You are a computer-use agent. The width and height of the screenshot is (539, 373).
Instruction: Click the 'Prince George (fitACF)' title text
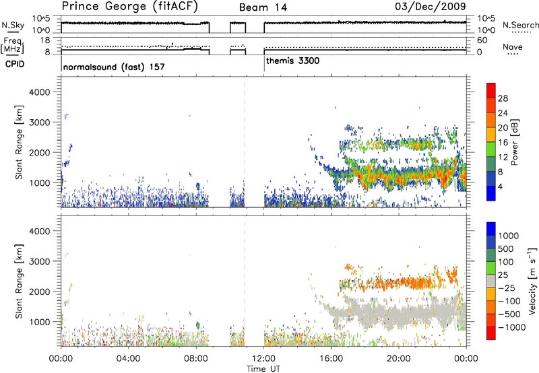click(x=130, y=7)
